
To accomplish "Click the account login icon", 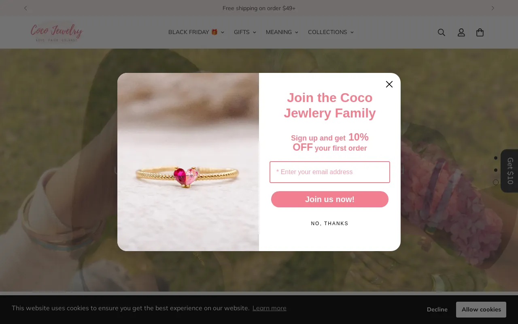I will 461,32.
